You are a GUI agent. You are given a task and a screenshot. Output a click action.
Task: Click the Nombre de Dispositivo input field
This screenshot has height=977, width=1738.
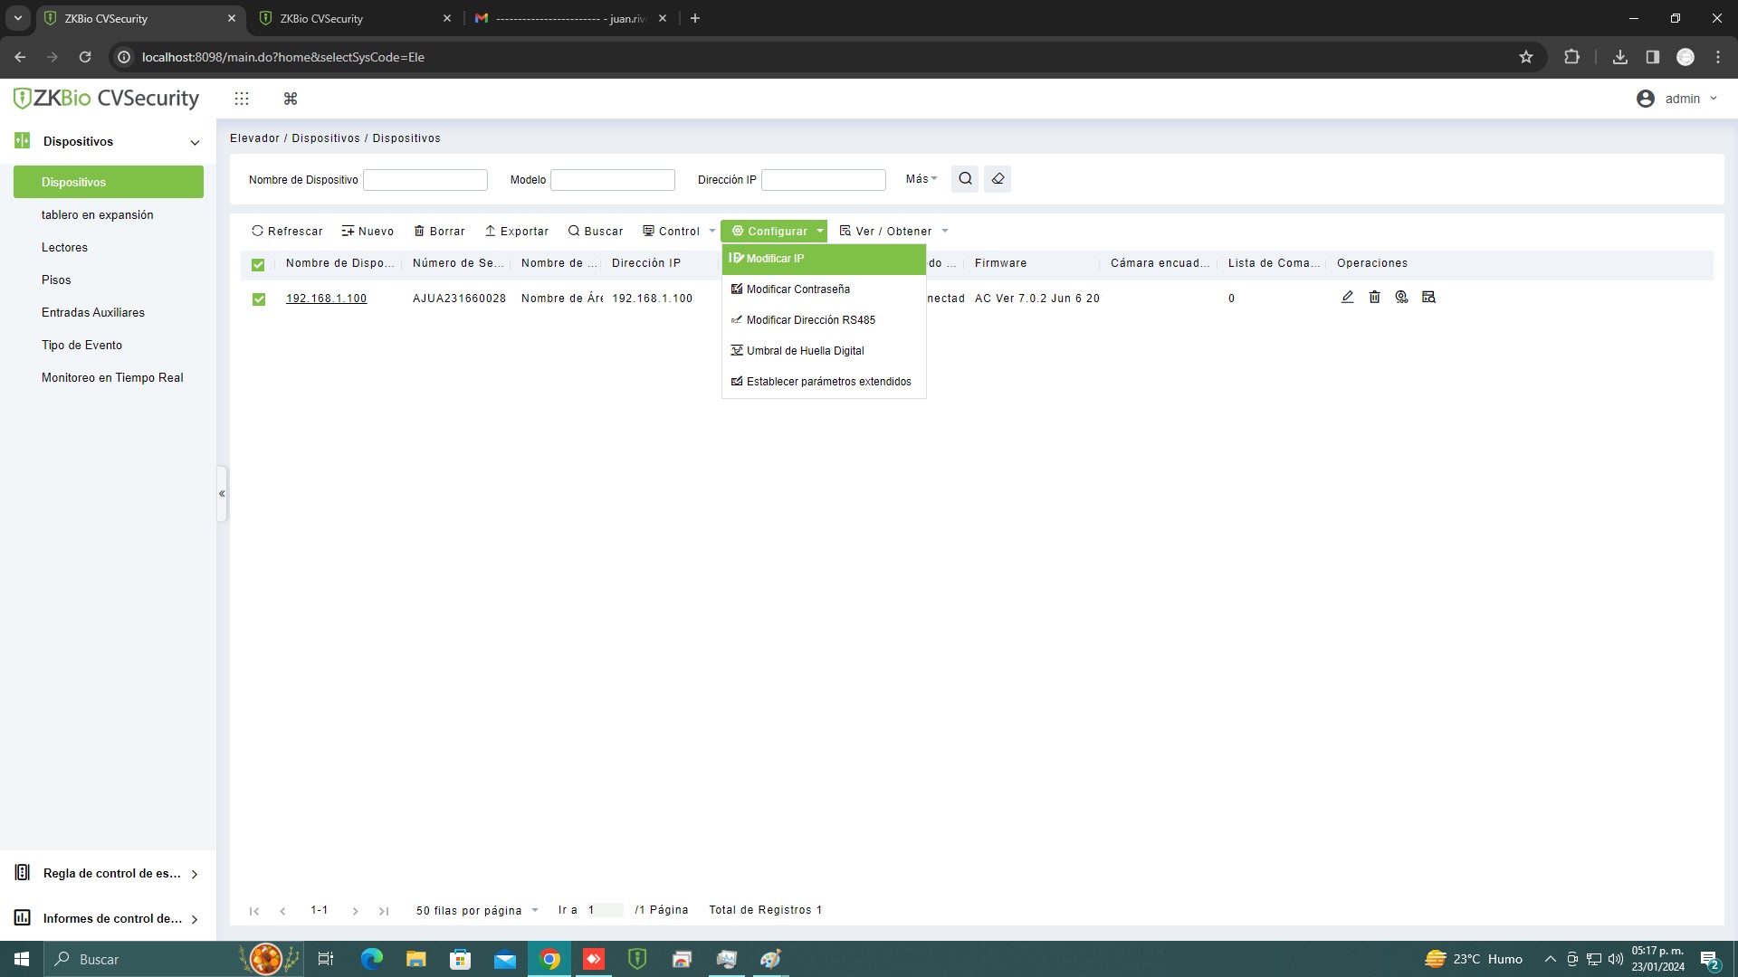click(x=425, y=180)
